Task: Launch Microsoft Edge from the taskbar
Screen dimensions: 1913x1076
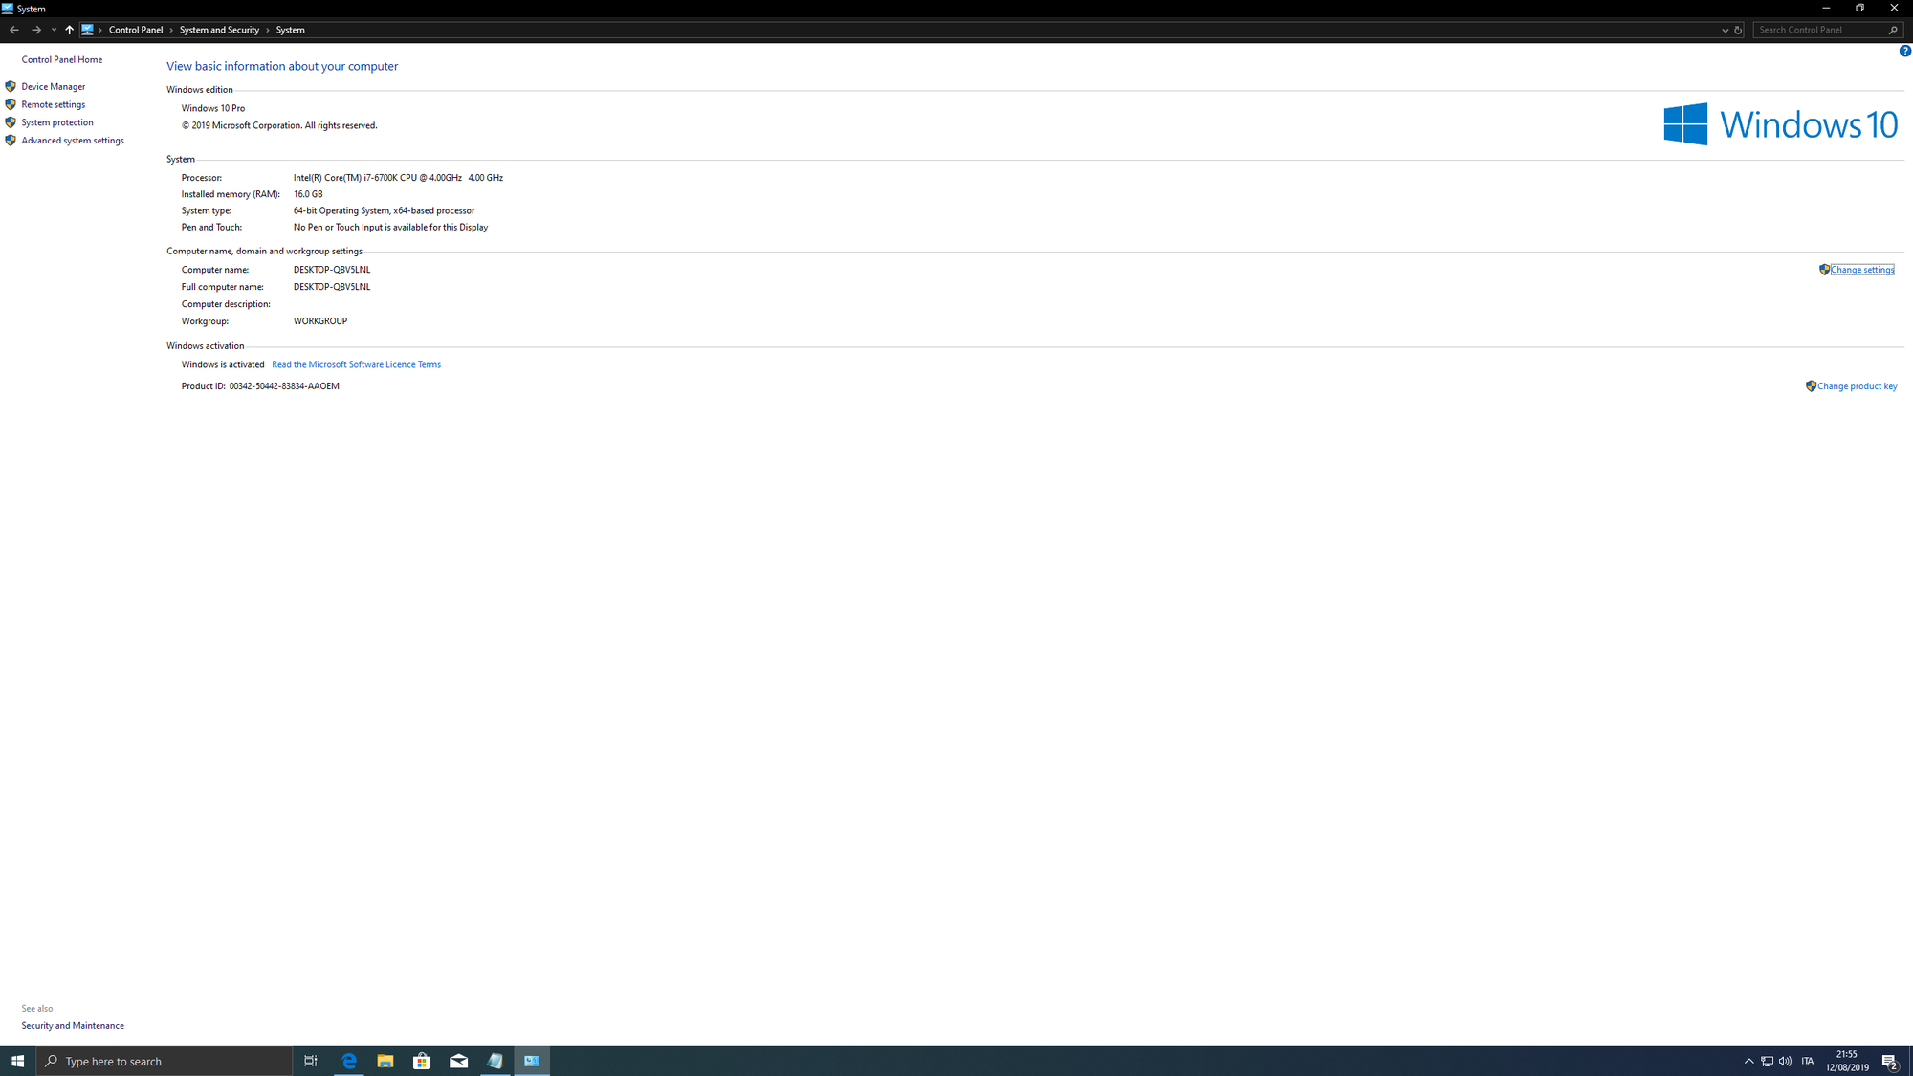Action: 349,1061
